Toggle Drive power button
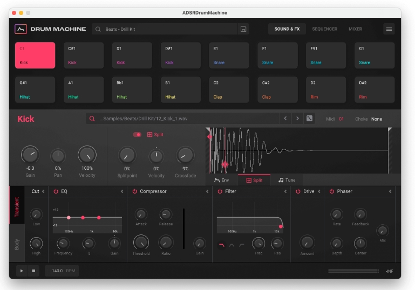 [298, 191]
